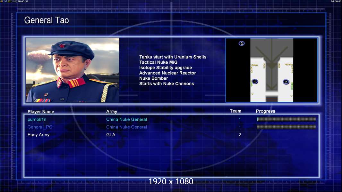Click the 'Progress' column header
342x192 pixels.
coord(265,111)
